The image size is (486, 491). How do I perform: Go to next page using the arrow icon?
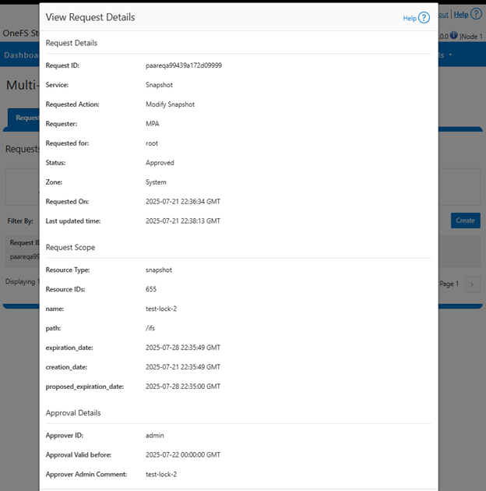pos(473,284)
